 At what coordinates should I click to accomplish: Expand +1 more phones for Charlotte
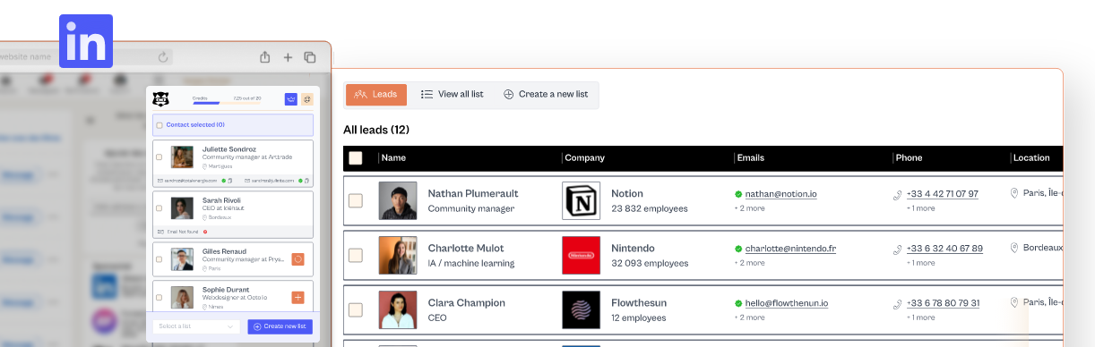click(x=920, y=263)
